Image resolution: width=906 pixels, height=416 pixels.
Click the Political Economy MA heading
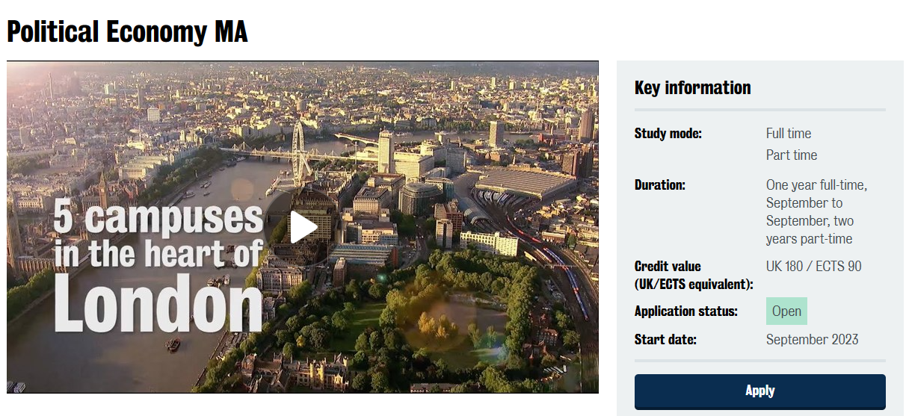click(x=127, y=32)
